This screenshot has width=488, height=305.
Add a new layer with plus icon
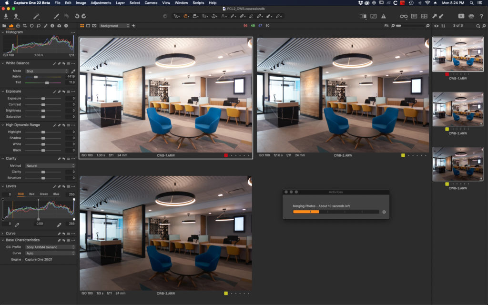tap(133, 26)
